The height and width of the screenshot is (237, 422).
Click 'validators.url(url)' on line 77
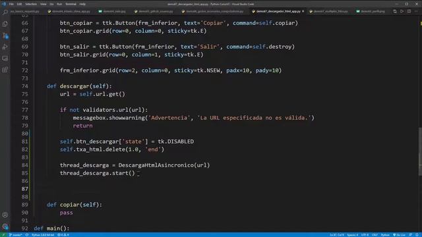pos(113,110)
